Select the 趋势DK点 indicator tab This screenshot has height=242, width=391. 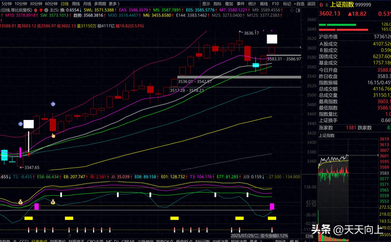click(x=165, y=240)
